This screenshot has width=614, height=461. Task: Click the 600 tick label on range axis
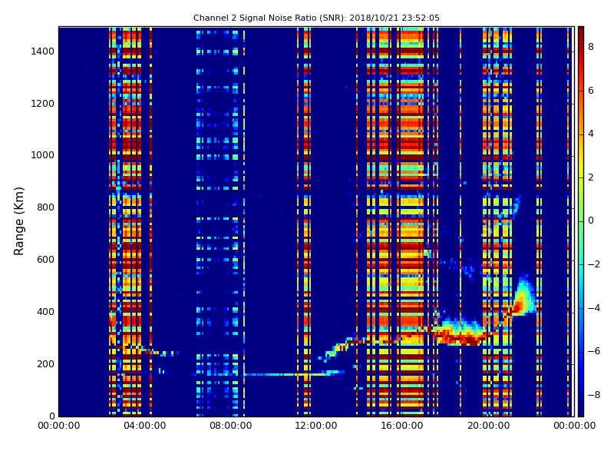pos(45,260)
